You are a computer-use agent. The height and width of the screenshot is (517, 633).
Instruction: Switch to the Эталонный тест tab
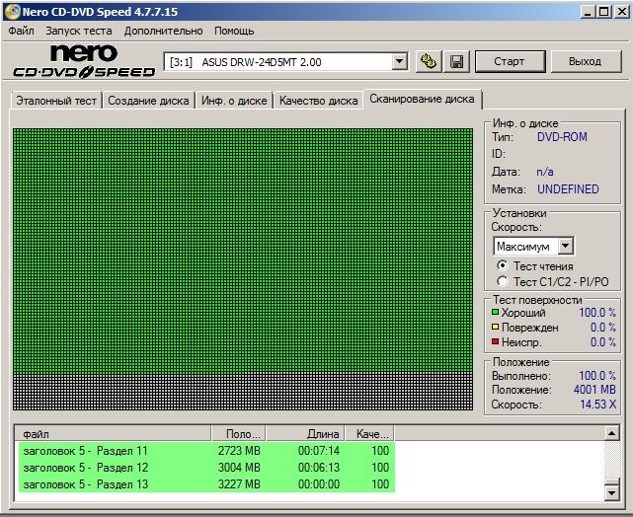[x=55, y=101]
